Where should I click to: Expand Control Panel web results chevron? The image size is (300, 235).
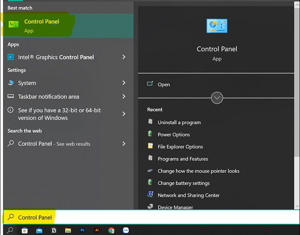(124, 143)
